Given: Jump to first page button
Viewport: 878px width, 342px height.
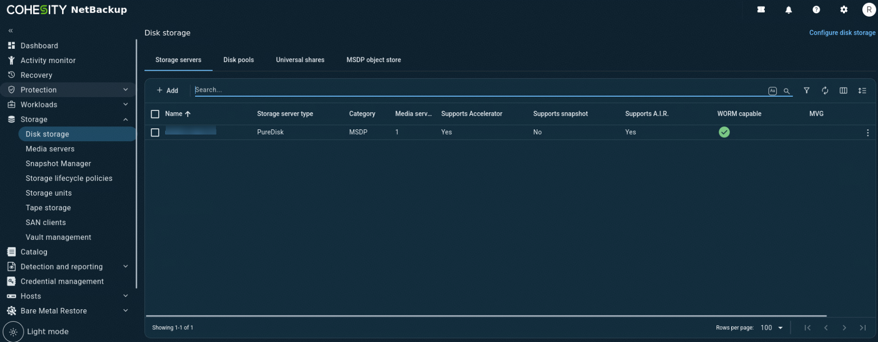Looking at the screenshot, I should (x=807, y=328).
